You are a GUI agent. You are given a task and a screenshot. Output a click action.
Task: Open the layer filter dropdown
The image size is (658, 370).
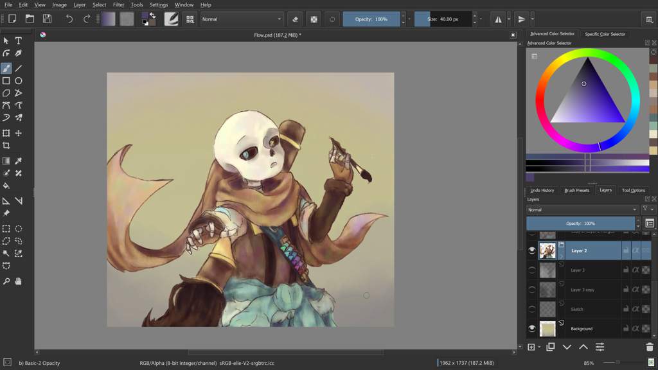coord(648,209)
